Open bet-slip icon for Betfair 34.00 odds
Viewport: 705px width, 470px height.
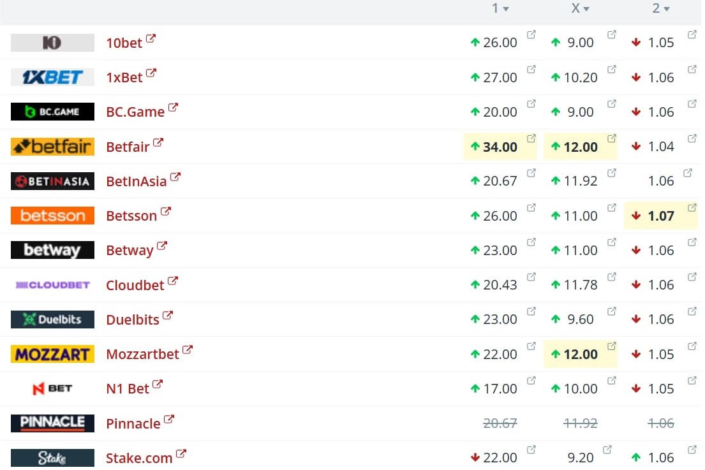pos(531,138)
